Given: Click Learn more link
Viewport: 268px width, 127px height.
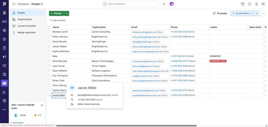Looking at the screenshot, I should [17, 123].
